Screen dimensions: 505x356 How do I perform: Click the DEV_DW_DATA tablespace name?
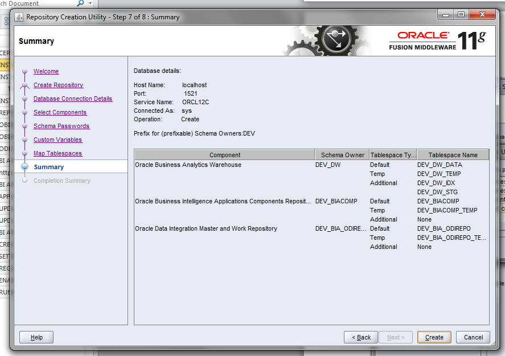point(440,165)
